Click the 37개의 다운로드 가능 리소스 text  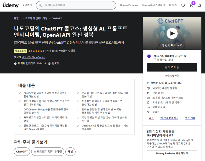(x=168, y=98)
